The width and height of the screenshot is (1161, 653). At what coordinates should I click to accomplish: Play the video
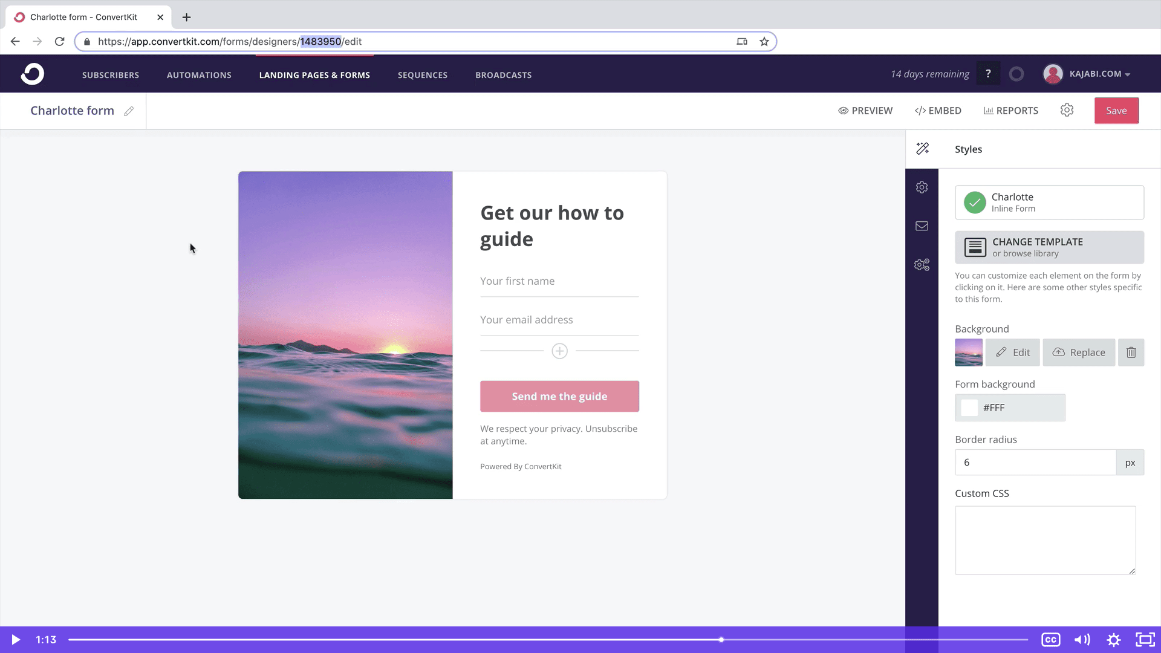pyautogui.click(x=16, y=640)
